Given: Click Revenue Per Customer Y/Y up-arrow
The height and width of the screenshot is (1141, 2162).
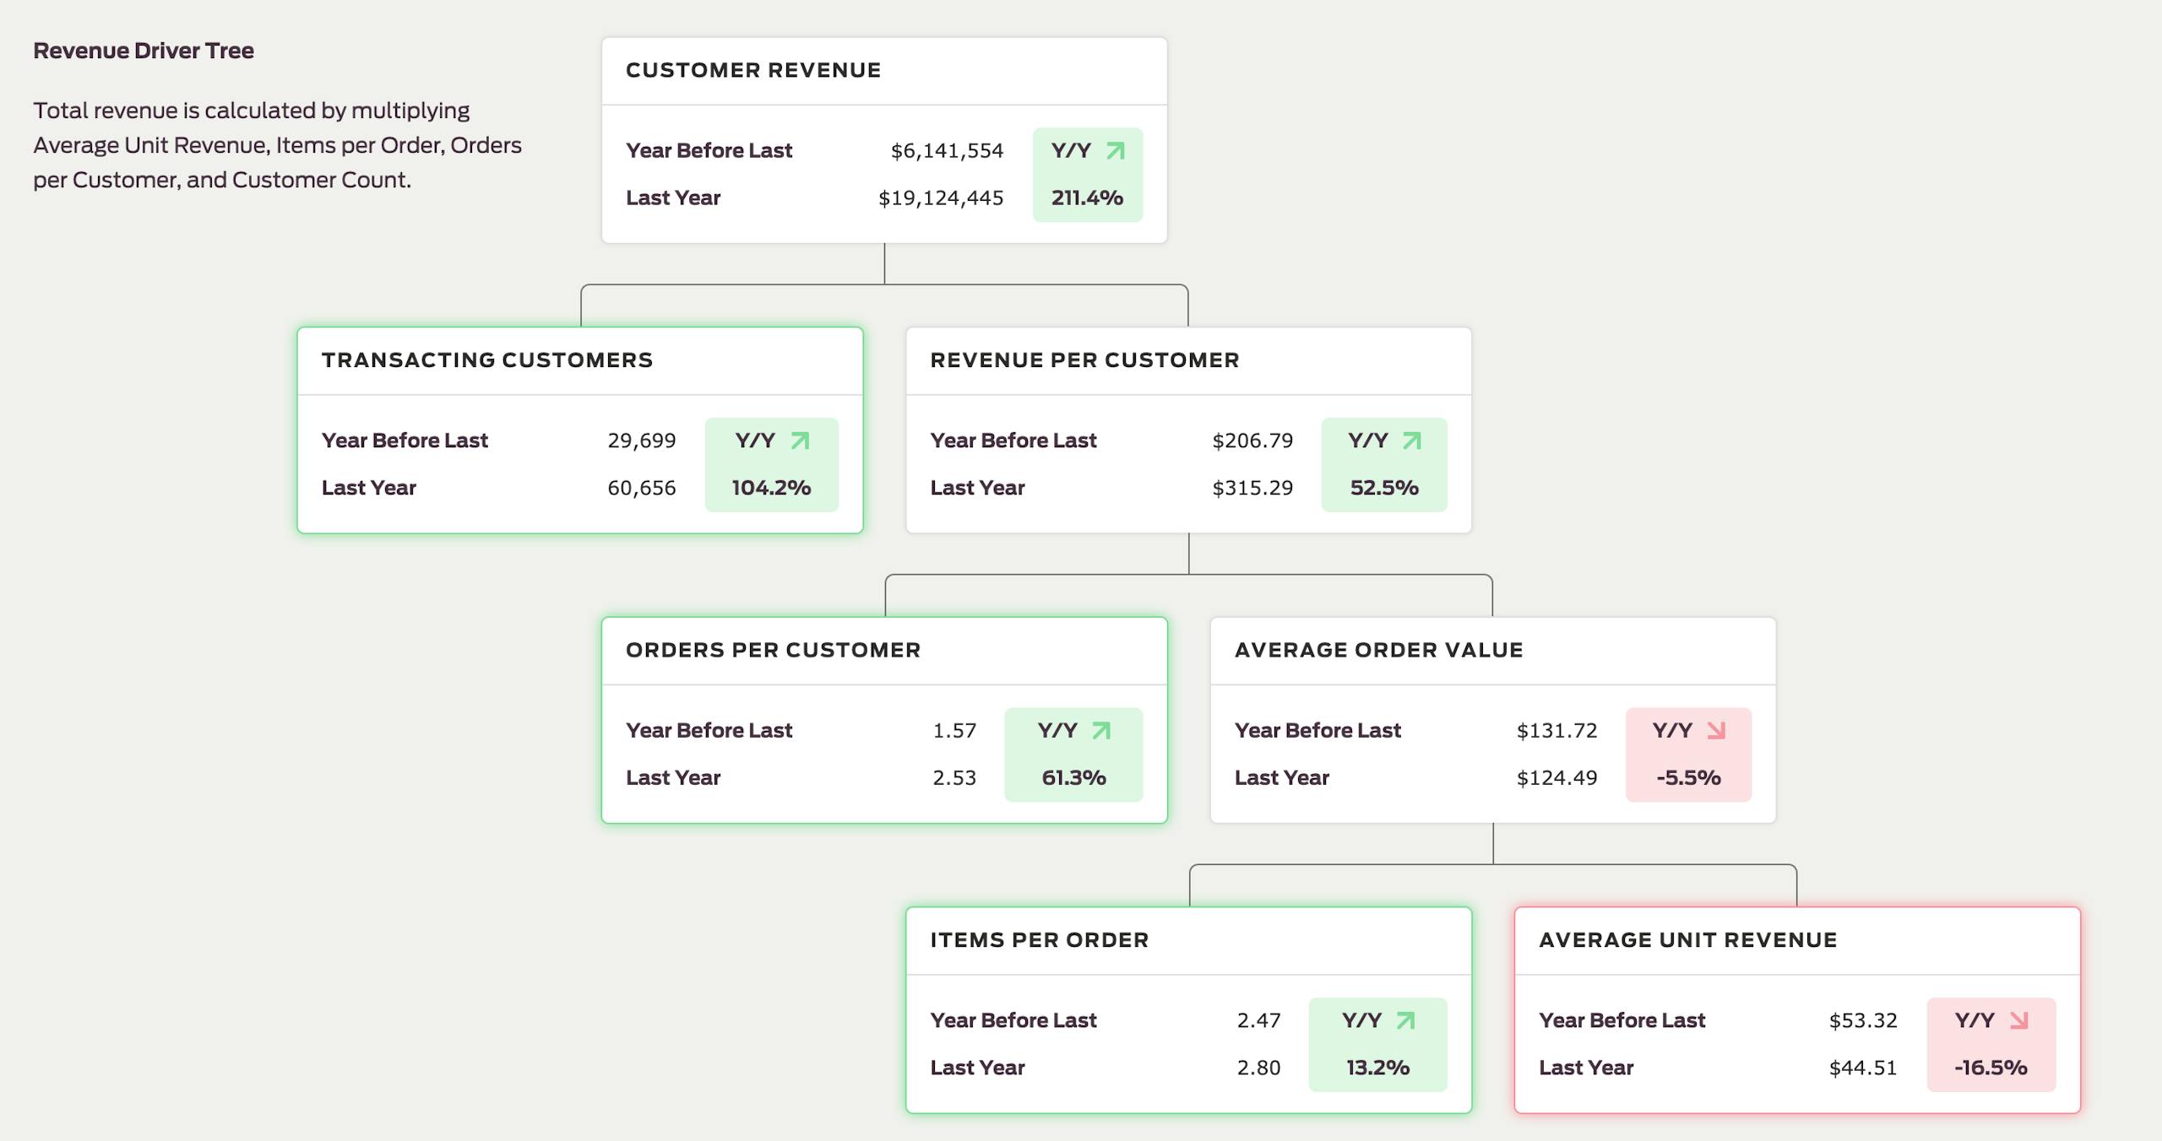Looking at the screenshot, I should point(1411,441).
